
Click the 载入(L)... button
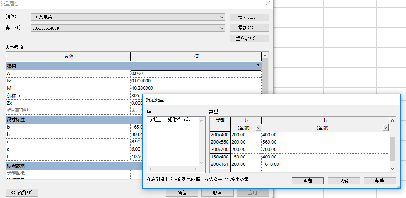[250, 17]
